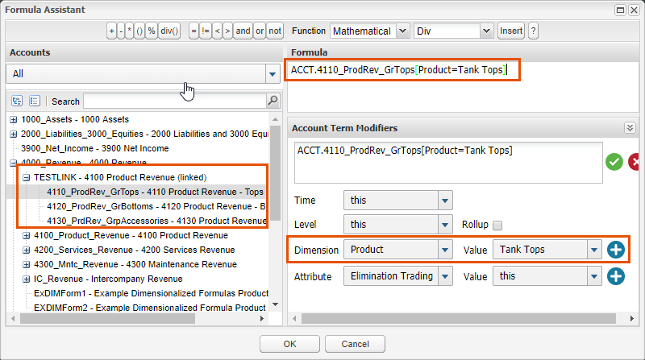Collapse the TESTLINK 4100 Product Revenue node
645x360 pixels.
[27, 177]
